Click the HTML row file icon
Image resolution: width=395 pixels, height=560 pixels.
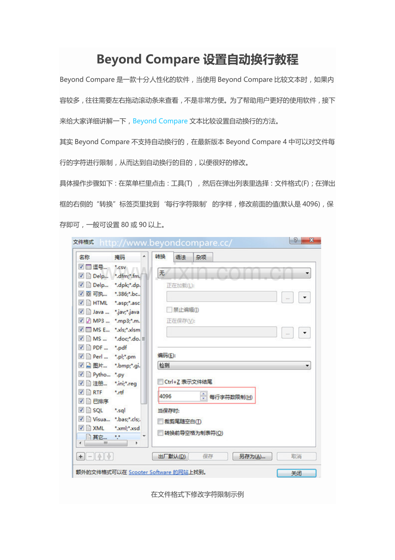pos(88,303)
